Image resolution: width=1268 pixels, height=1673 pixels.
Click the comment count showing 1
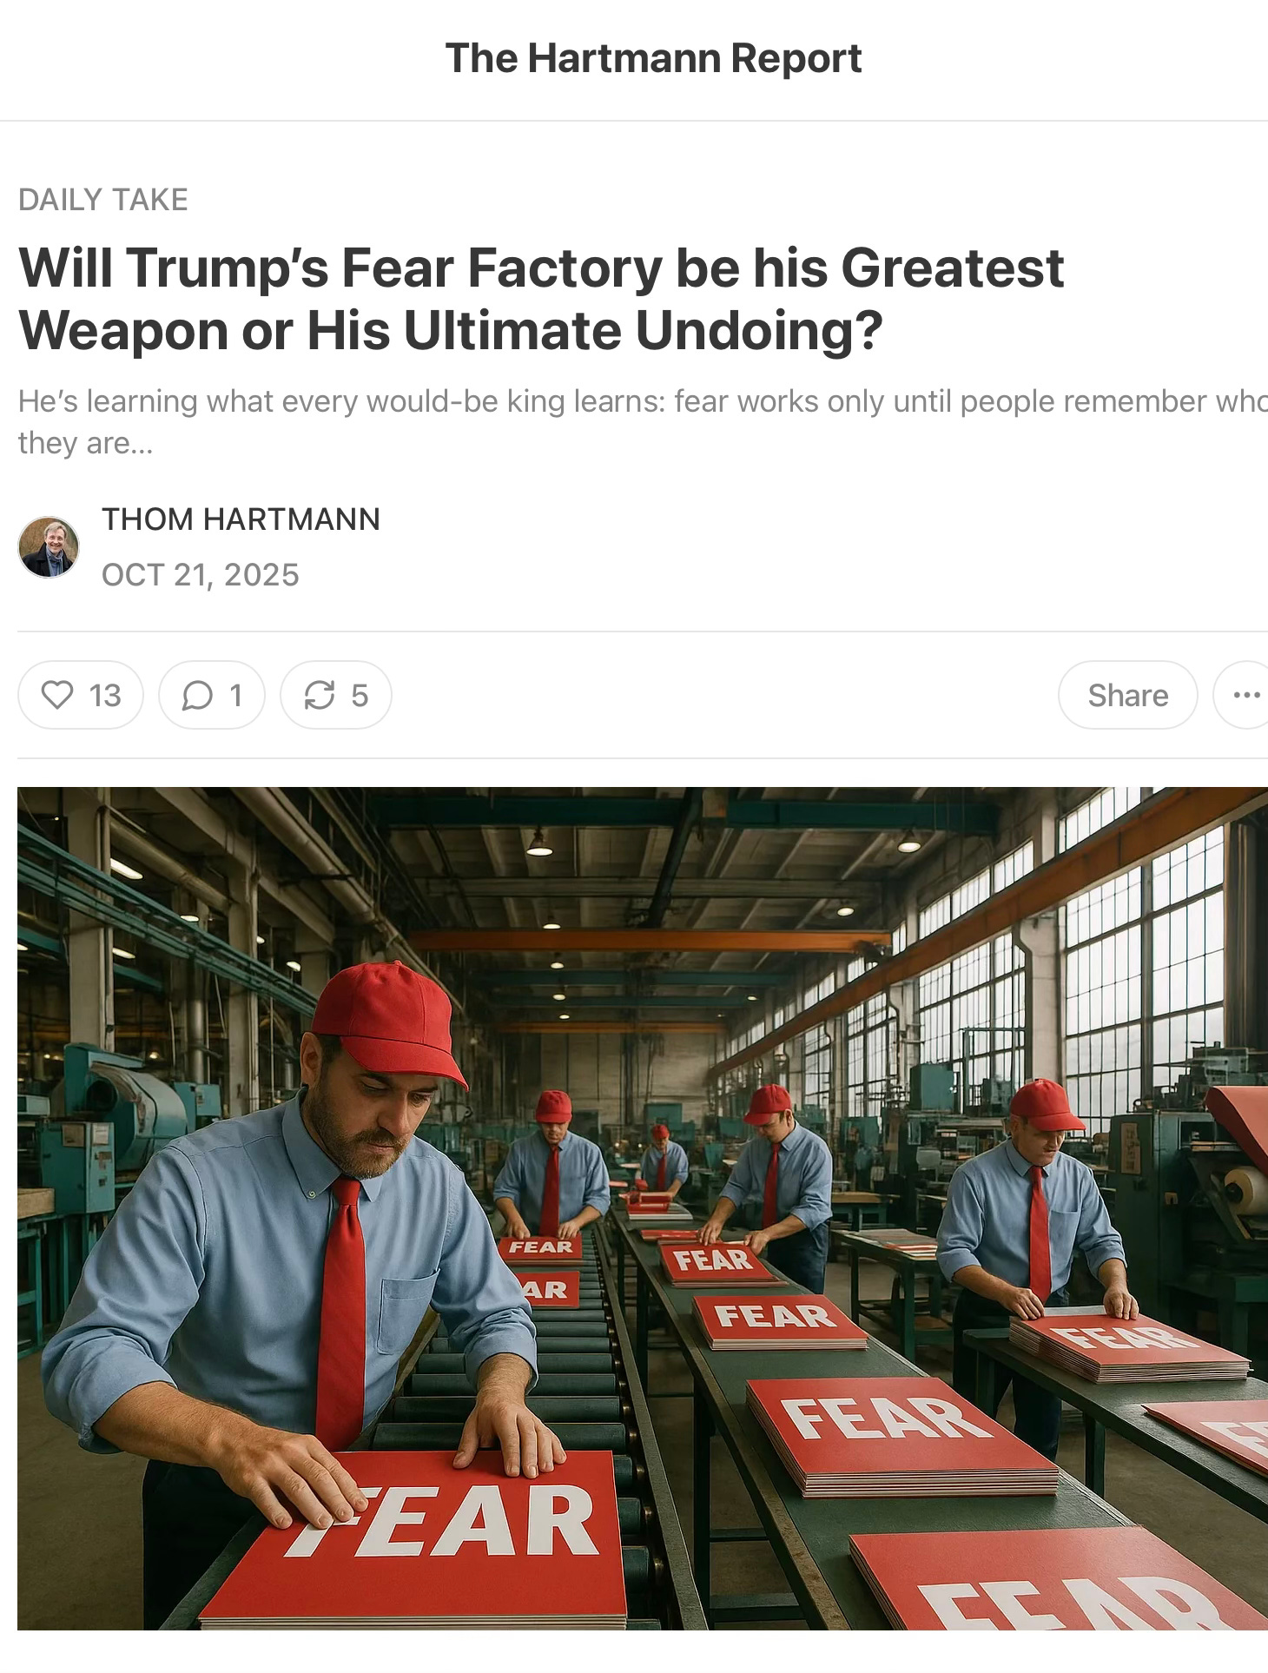(x=235, y=696)
